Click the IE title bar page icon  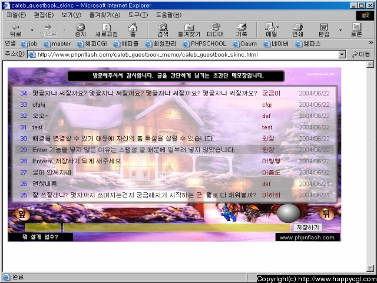[x=6, y=5]
